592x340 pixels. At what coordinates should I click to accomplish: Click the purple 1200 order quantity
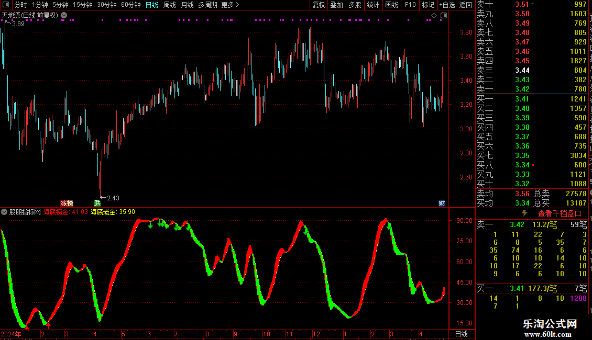(578, 298)
